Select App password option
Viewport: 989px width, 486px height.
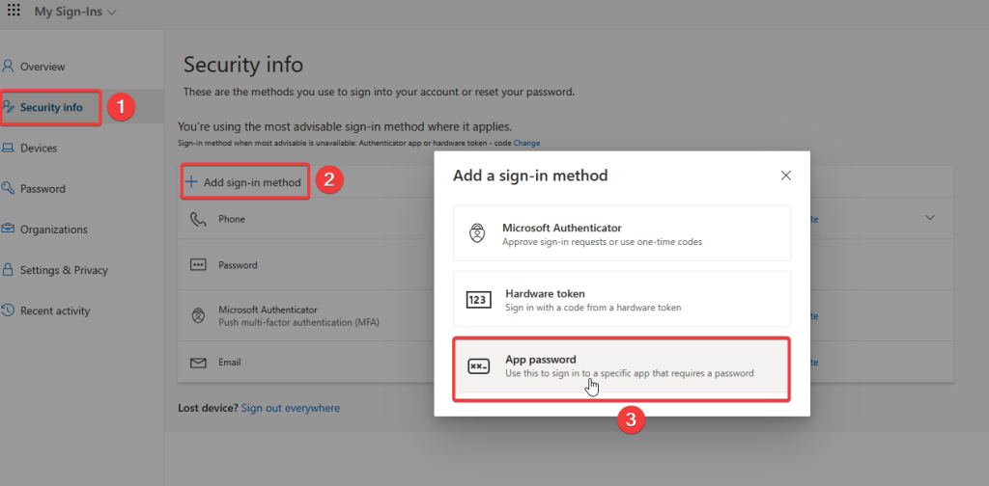(621, 365)
